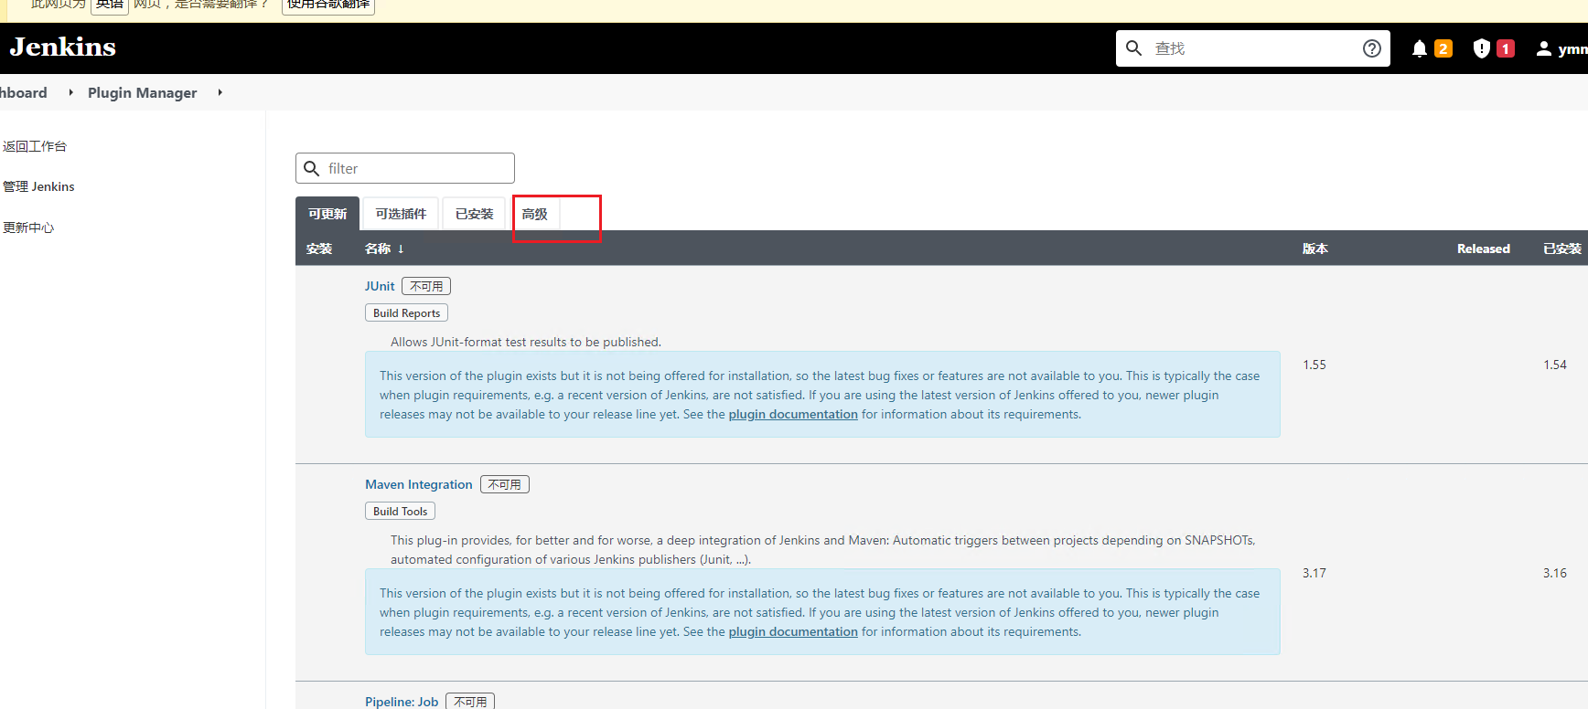Open the 已安装 tab
The image size is (1588, 709).
pyautogui.click(x=474, y=214)
